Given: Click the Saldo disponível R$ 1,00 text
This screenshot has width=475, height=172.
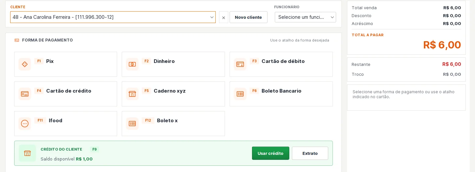Looking at the screenshot, I should tap(67, 159).
